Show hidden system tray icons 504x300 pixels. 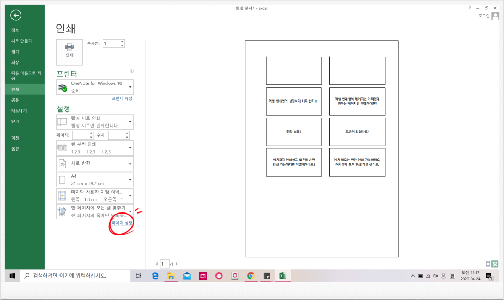(x=412, y=276)
